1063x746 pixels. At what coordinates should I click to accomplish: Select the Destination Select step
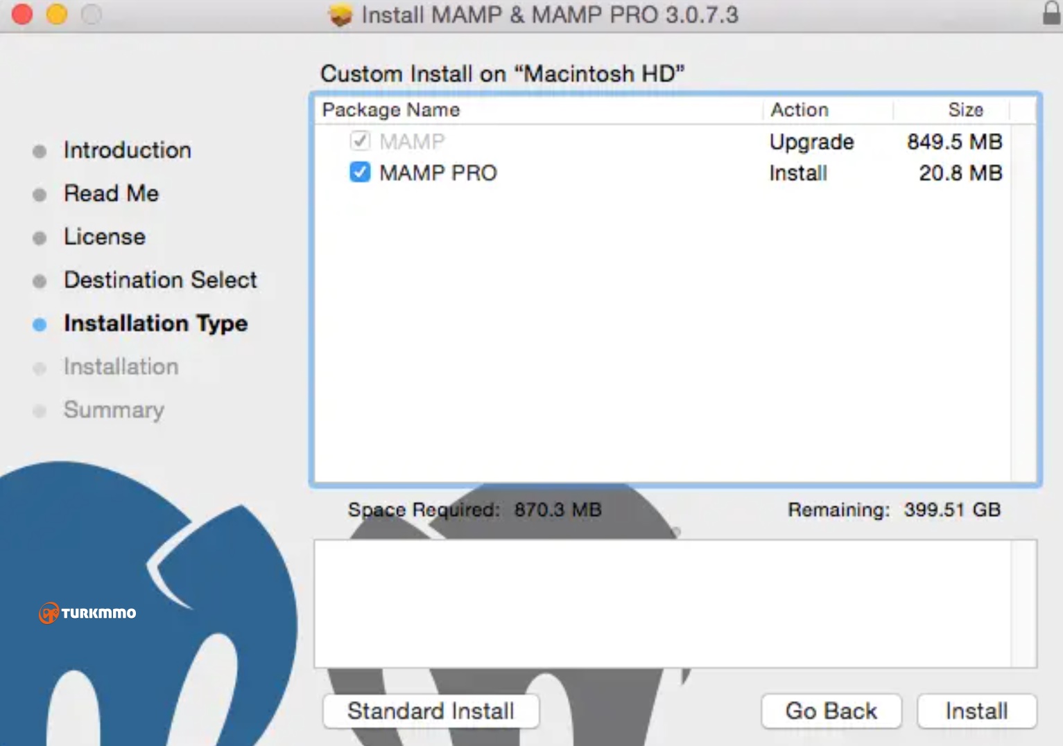[x=160, y=280]
